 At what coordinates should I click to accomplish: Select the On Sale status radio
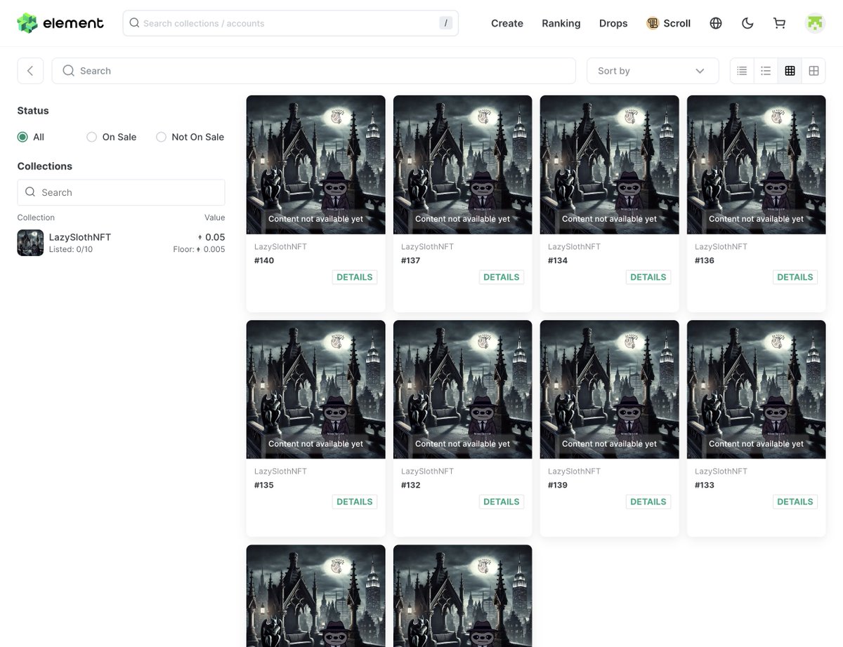click(x=91, y=137)
